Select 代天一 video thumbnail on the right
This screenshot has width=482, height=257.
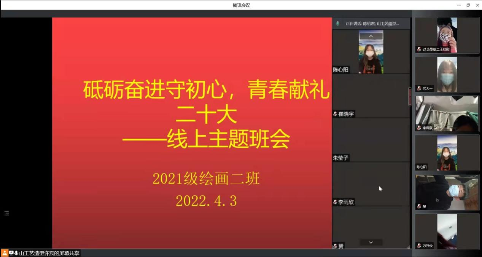(x=447, y=74)
